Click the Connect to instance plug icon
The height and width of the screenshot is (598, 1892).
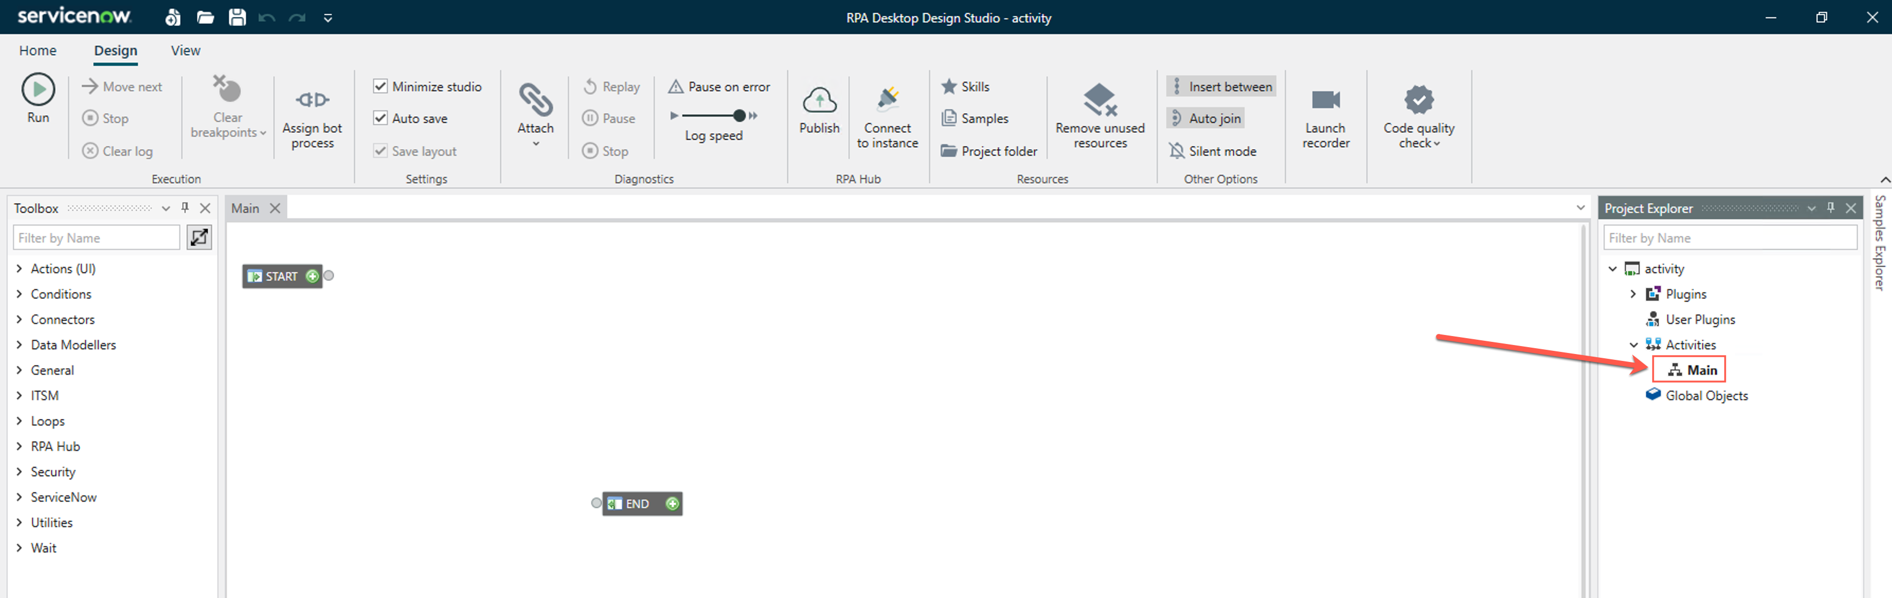[x=887, y=99]
